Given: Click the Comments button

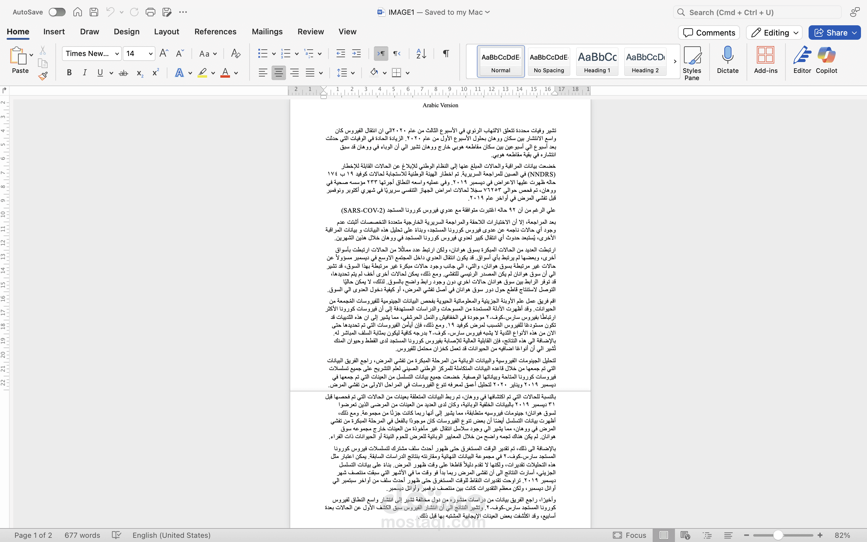Looking at the screenshot, I should coord(709,33).
